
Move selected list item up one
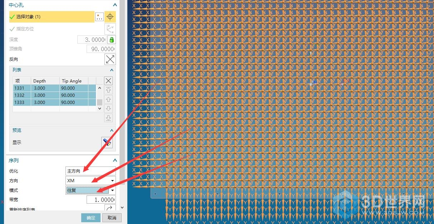108,99
